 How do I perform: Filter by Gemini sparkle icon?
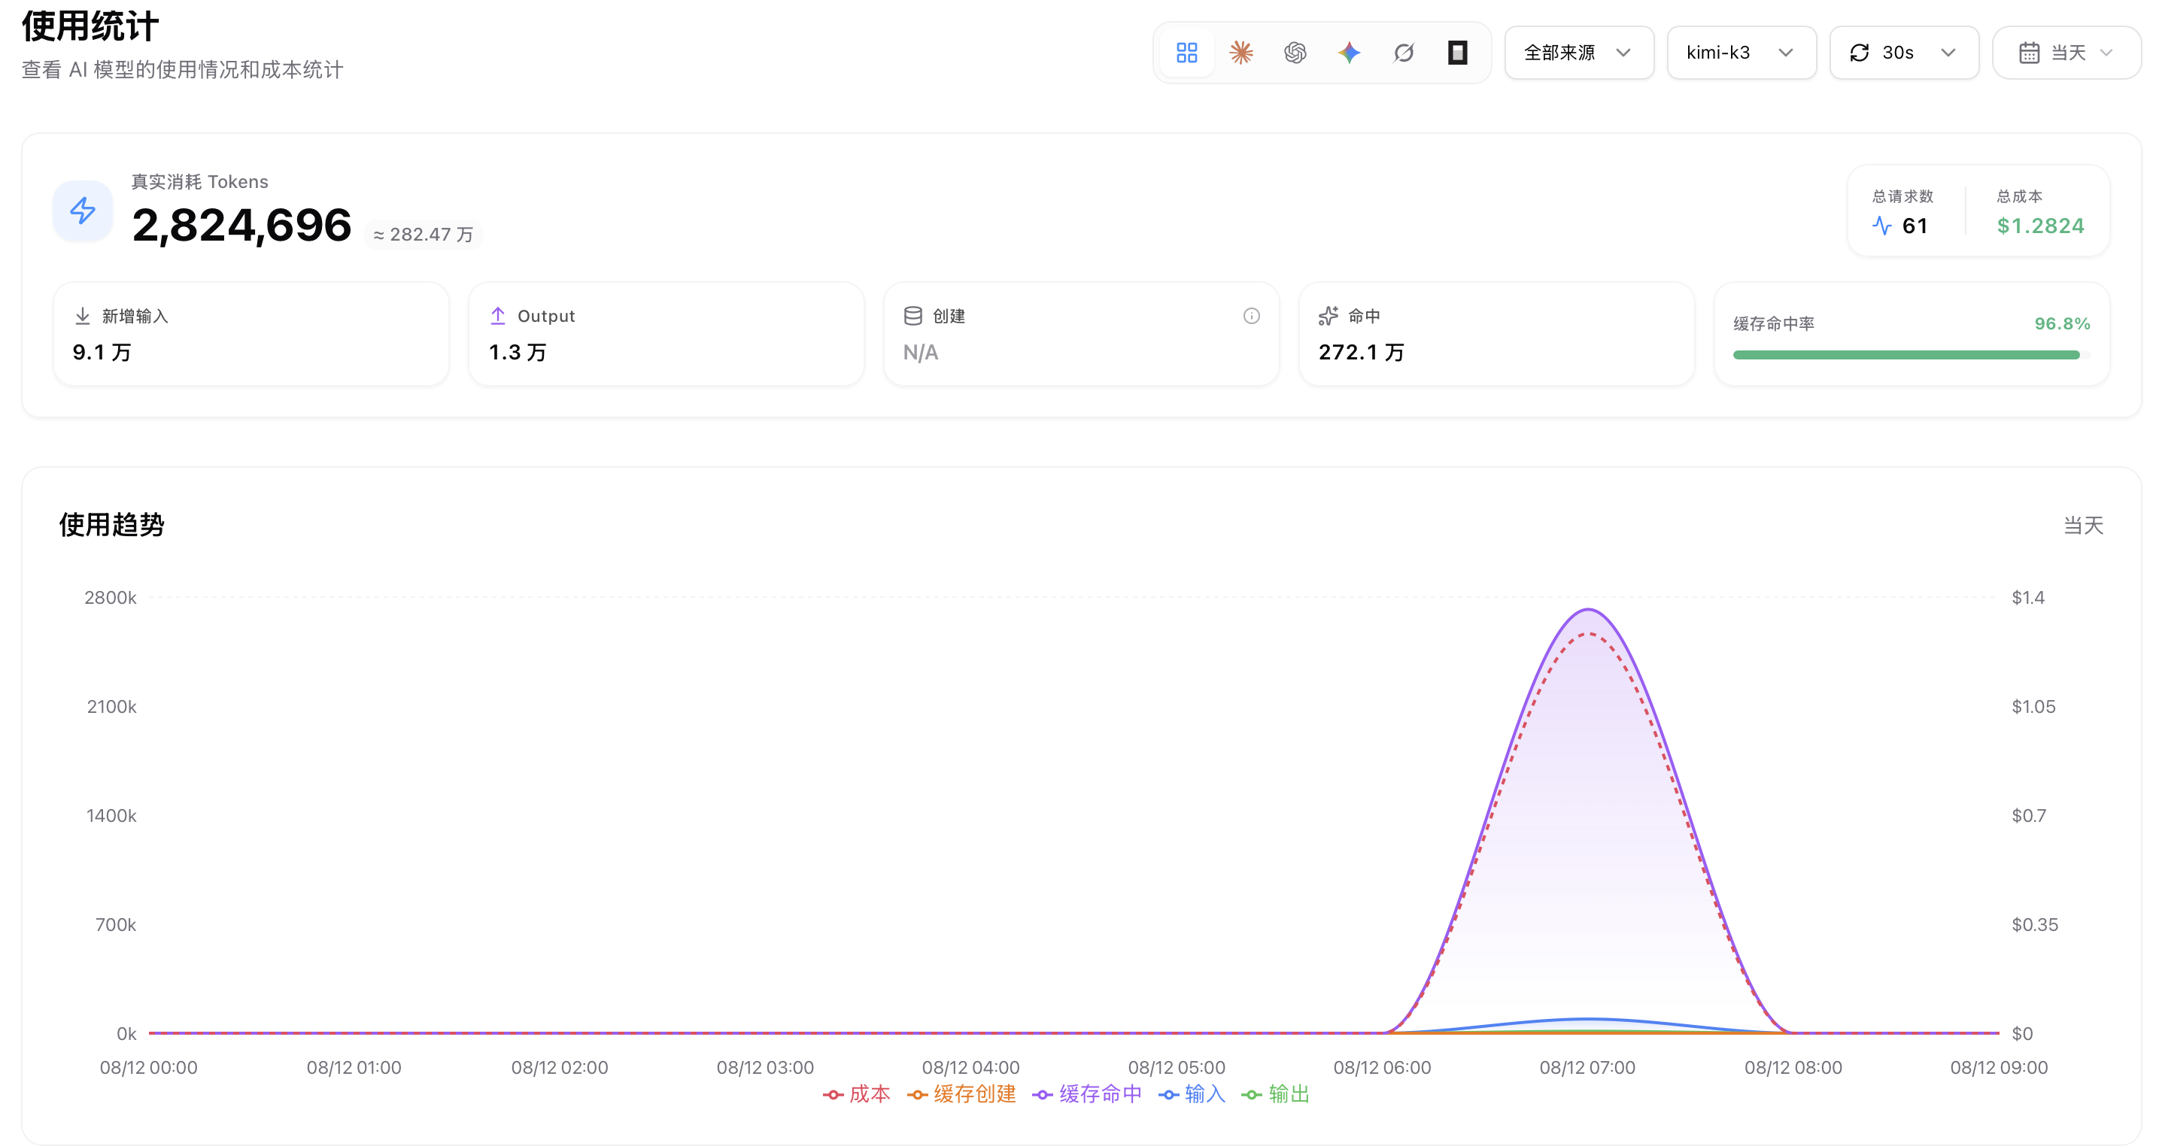click(1350, 53)
